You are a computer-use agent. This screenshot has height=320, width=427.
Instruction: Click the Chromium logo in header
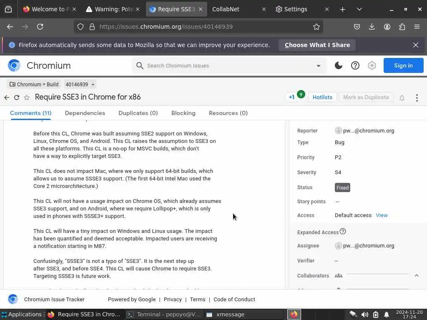pyautogui.click(x=14, y=65)
